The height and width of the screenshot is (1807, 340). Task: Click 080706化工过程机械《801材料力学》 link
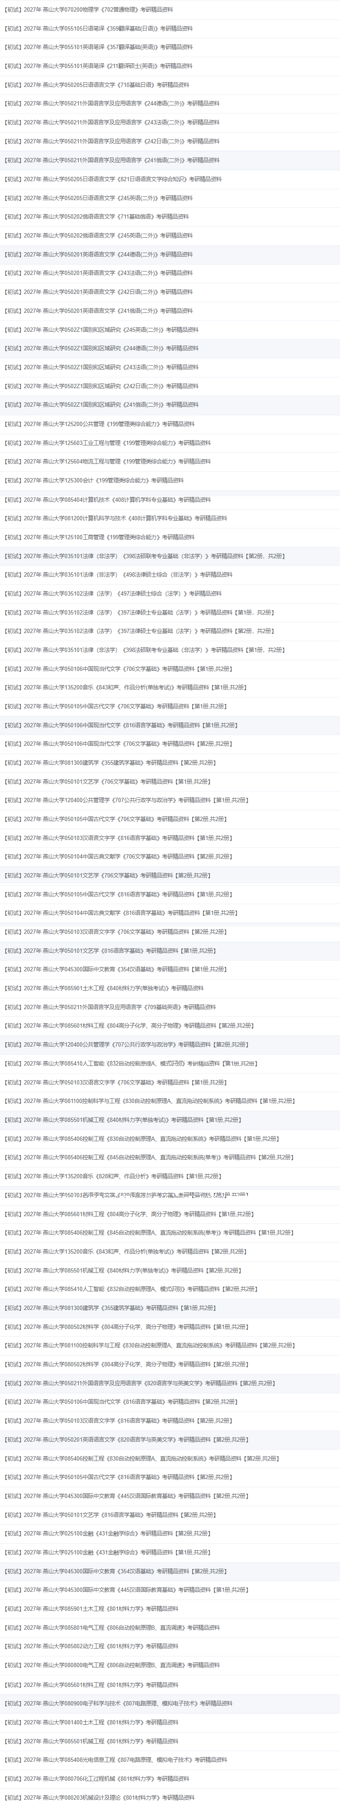[x=98, y=1778]
